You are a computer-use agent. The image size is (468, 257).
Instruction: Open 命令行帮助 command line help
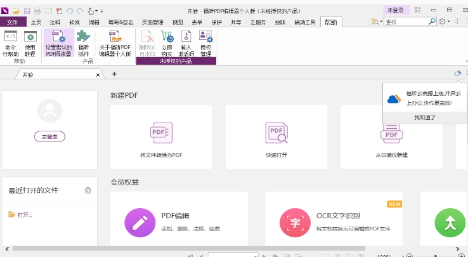click(x=10, y=44)
